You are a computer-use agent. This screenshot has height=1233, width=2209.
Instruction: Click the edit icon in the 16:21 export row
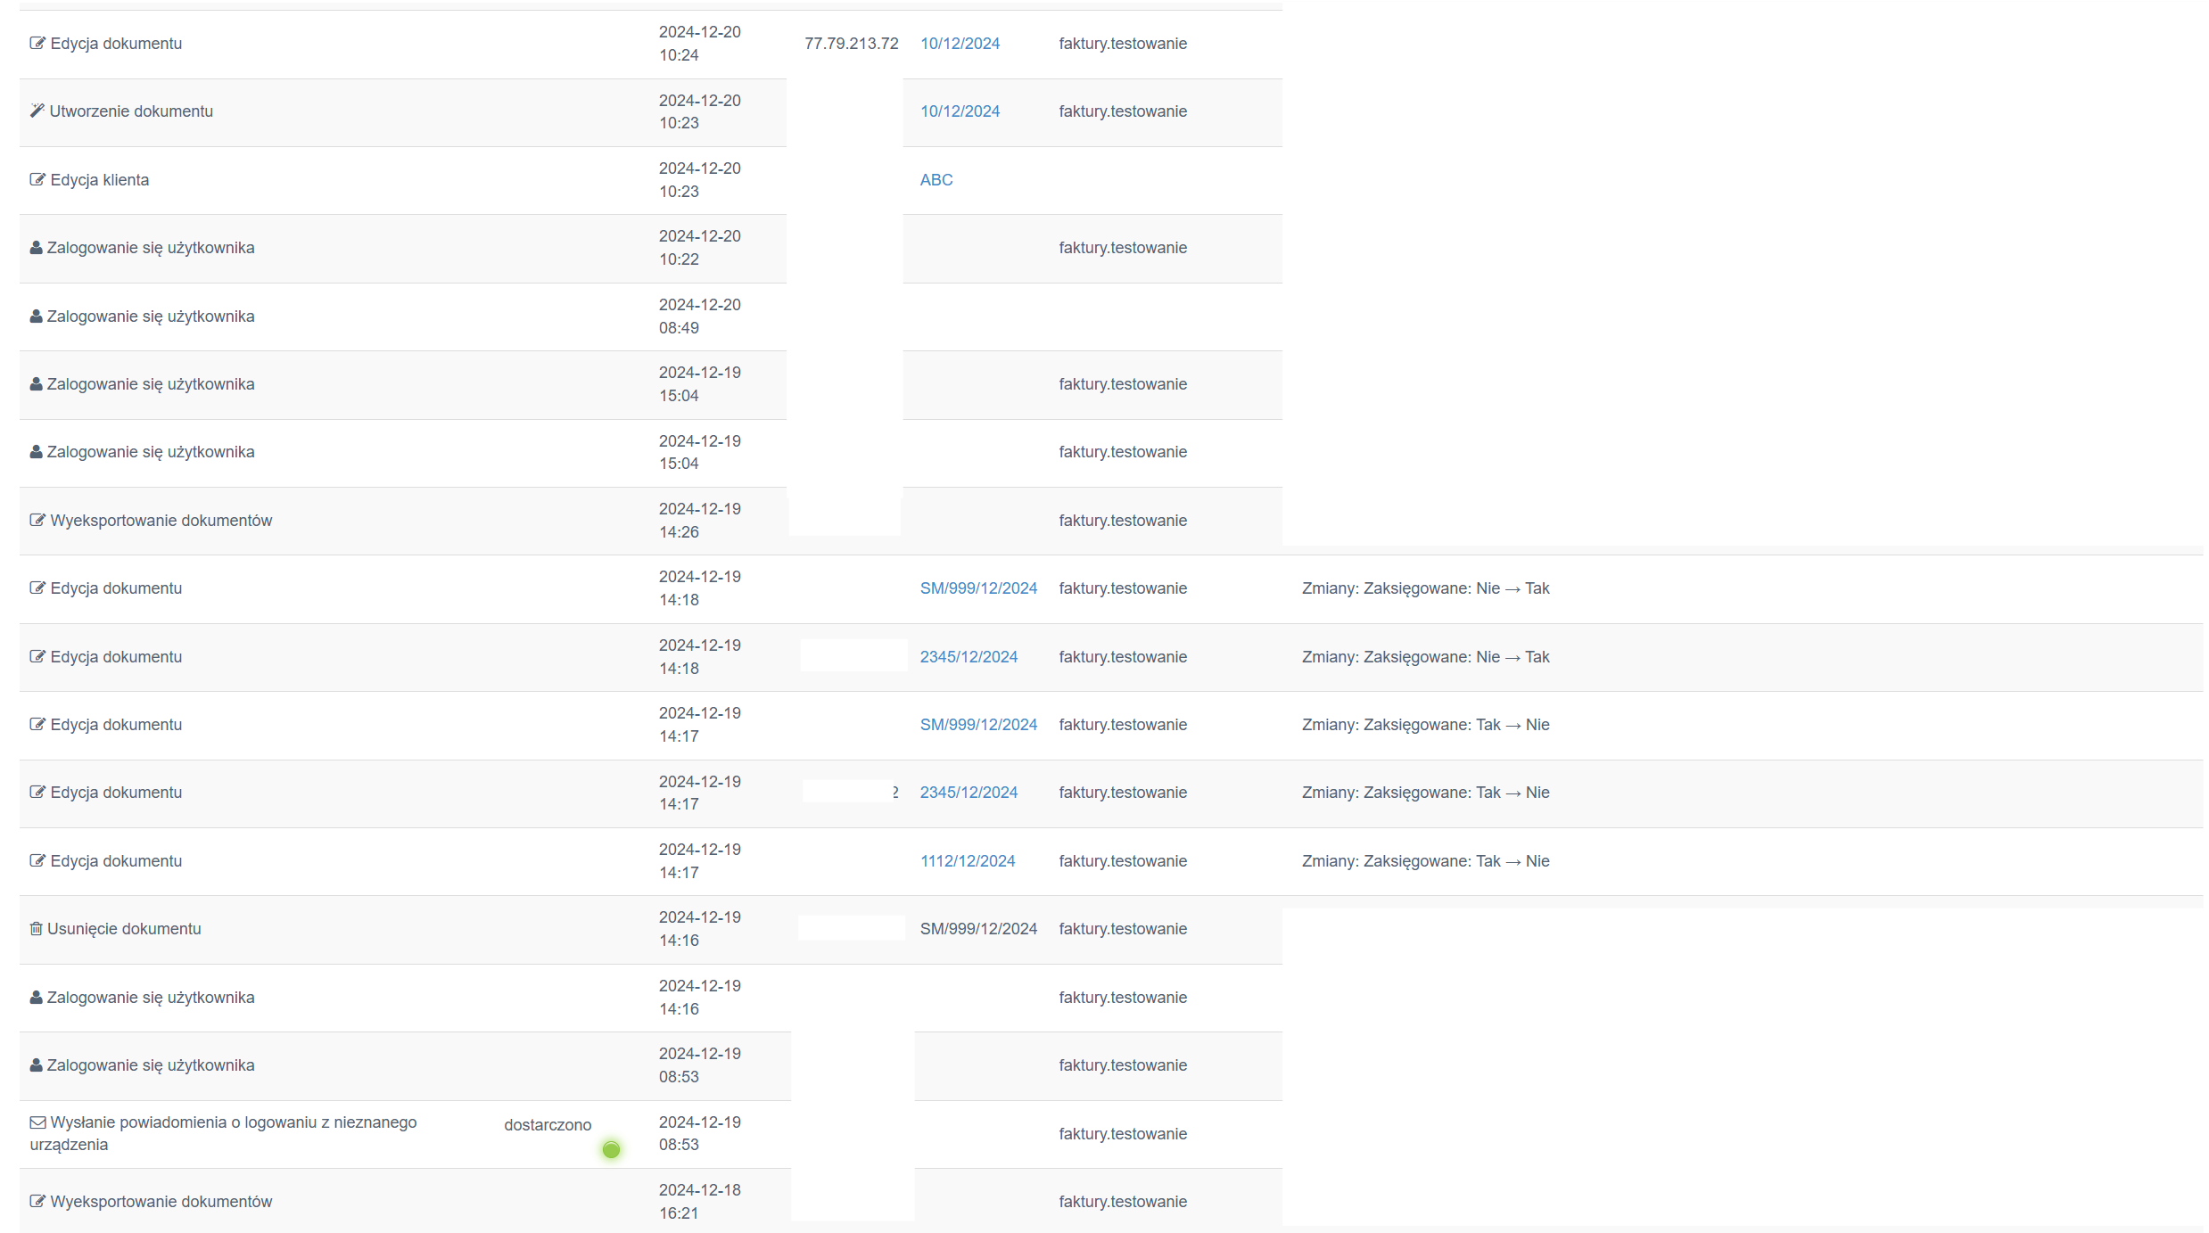click(x=37, y=1201)
